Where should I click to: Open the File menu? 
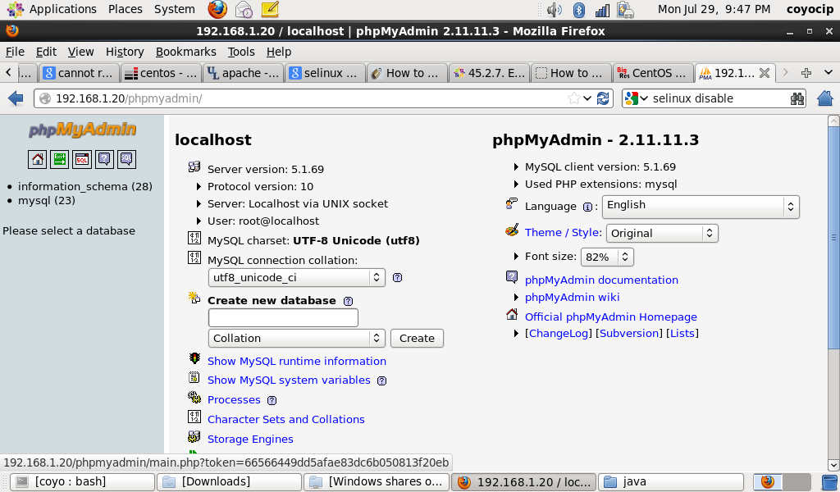[15, 52]
